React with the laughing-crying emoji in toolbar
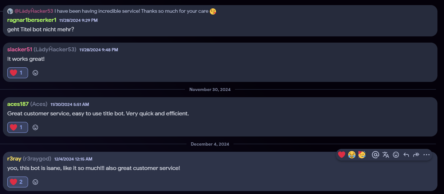This screenshot has height=194, width=444. (351, 155)
